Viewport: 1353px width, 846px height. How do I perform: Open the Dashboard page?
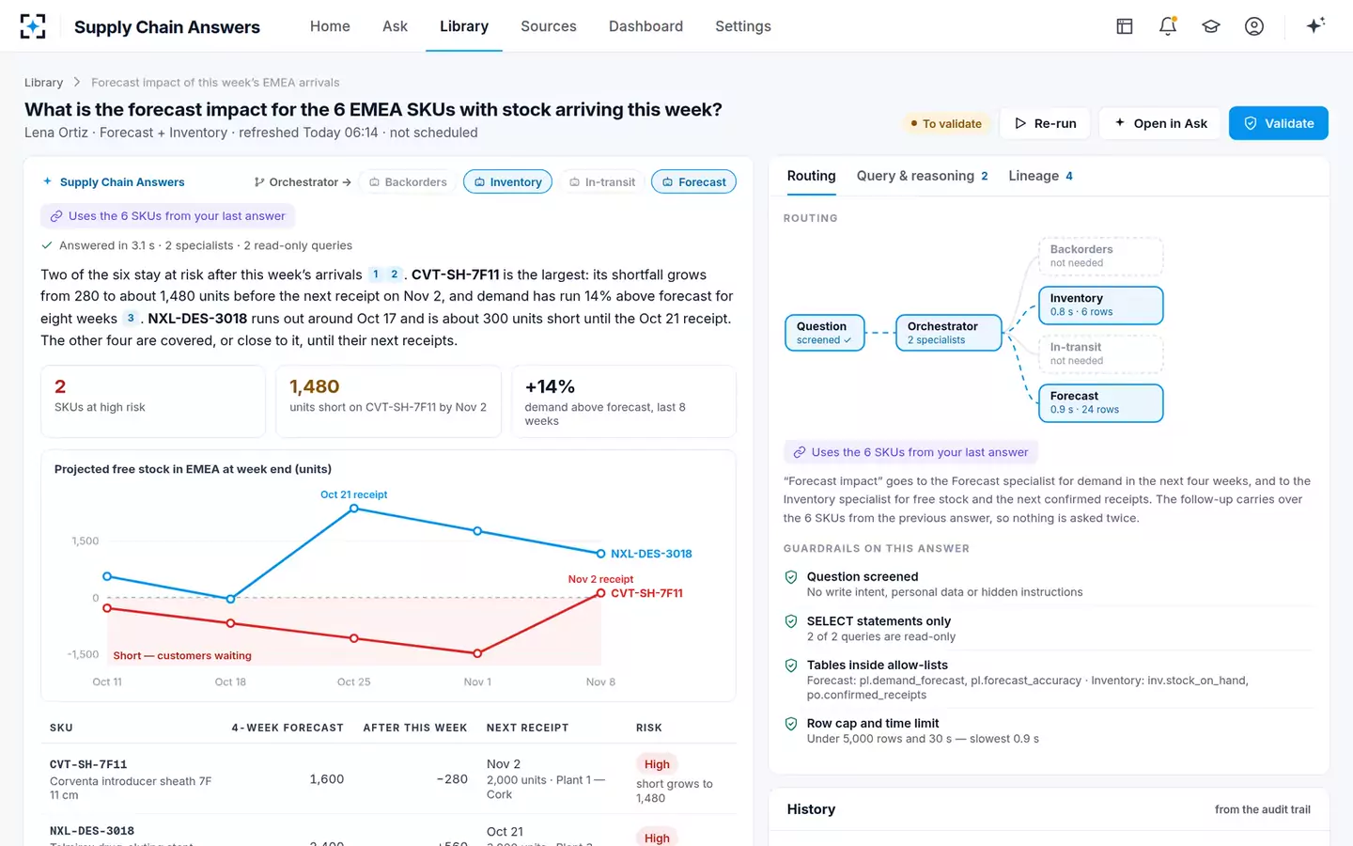click(645, 26)
